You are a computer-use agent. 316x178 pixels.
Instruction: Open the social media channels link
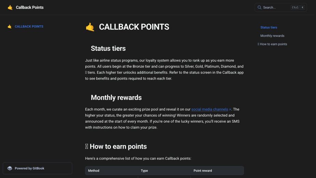pyautogui.click(x=210, y=109)
